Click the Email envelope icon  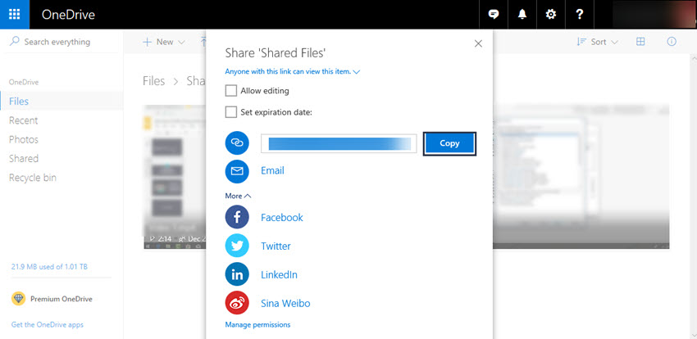point(237,171)
